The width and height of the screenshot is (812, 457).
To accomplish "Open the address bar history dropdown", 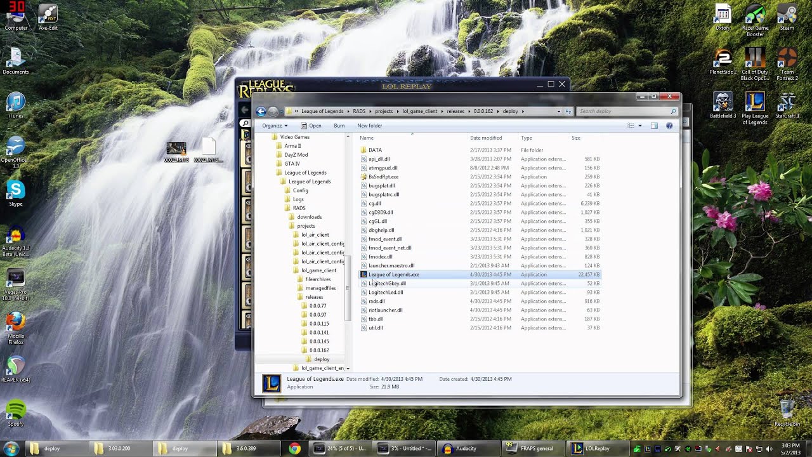I will pyautogui.click(x=558, y=111).
